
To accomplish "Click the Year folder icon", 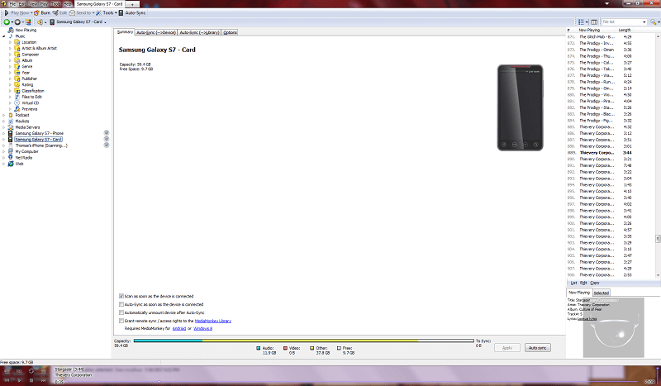I will [x=17, y=73].
